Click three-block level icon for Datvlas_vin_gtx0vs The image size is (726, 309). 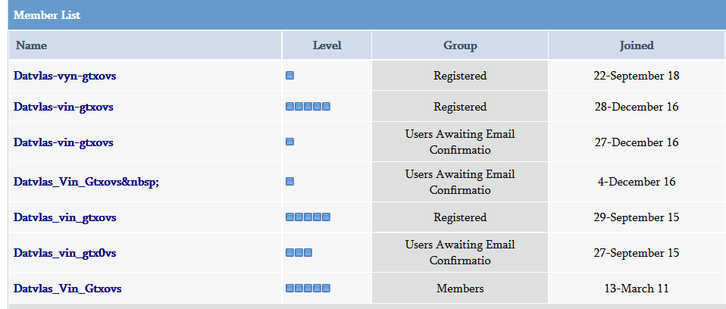(x=299, y=252)
